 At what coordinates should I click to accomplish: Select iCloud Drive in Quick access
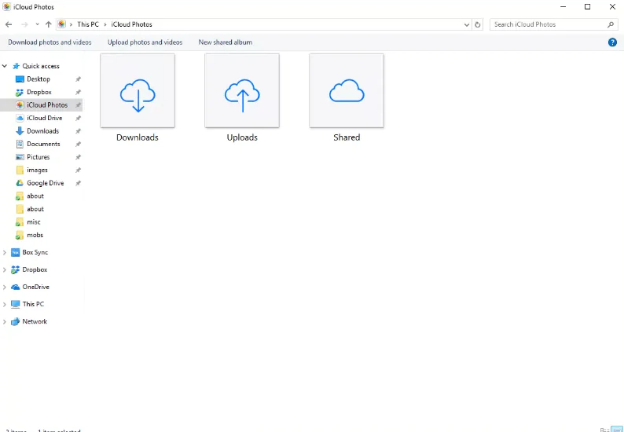coord(44,118)
